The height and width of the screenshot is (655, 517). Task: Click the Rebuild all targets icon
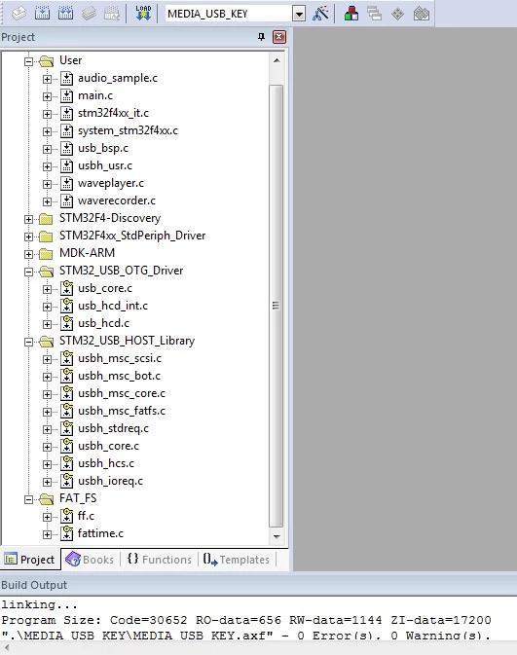pos(65,14)
